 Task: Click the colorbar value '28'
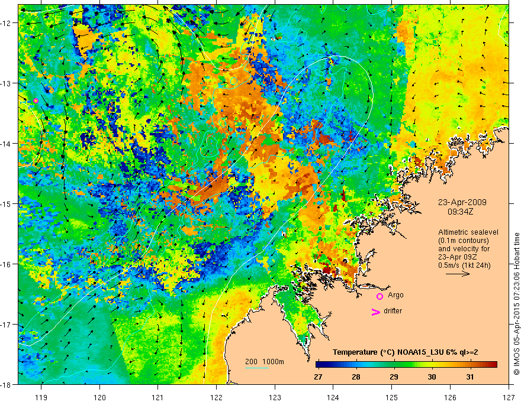(x=356, y=377)
